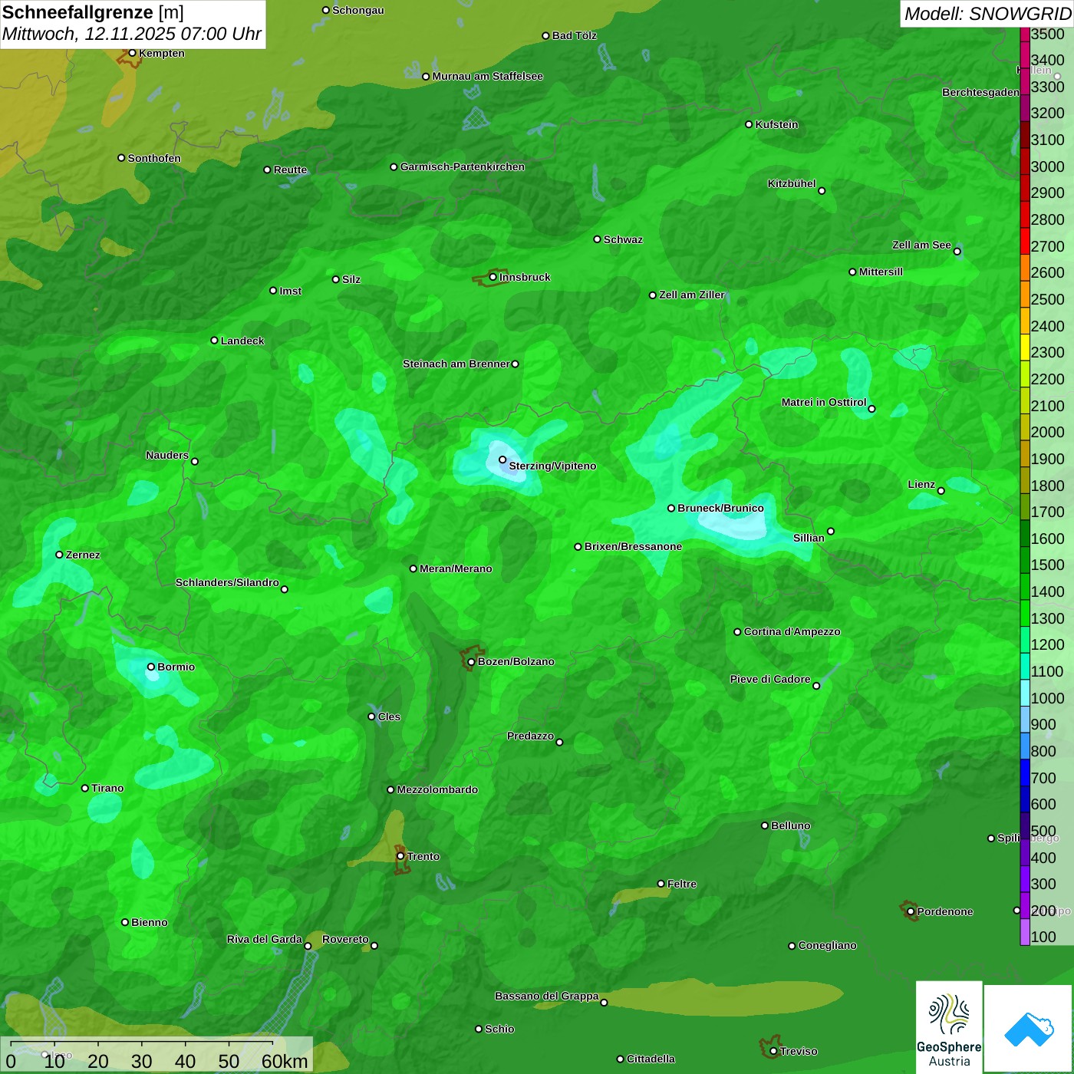The width and height of the screenshot is (1074, 1074).
Task: Select the 1300 m green legend swatch
Action: coord(1025,613)
